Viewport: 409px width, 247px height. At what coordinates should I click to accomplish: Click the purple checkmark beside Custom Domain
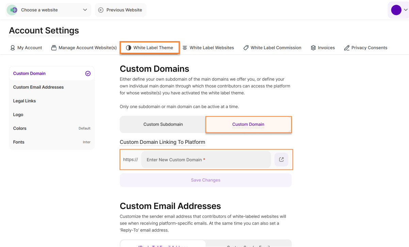[x=88, y=73]
